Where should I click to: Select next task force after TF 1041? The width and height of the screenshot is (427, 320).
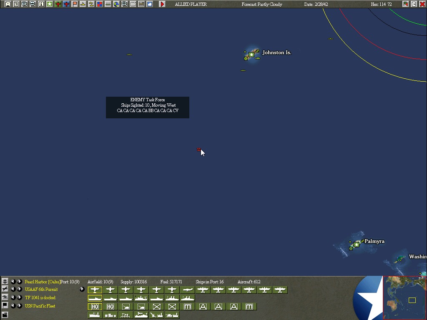pyautogui.click(x=19, y=297)
